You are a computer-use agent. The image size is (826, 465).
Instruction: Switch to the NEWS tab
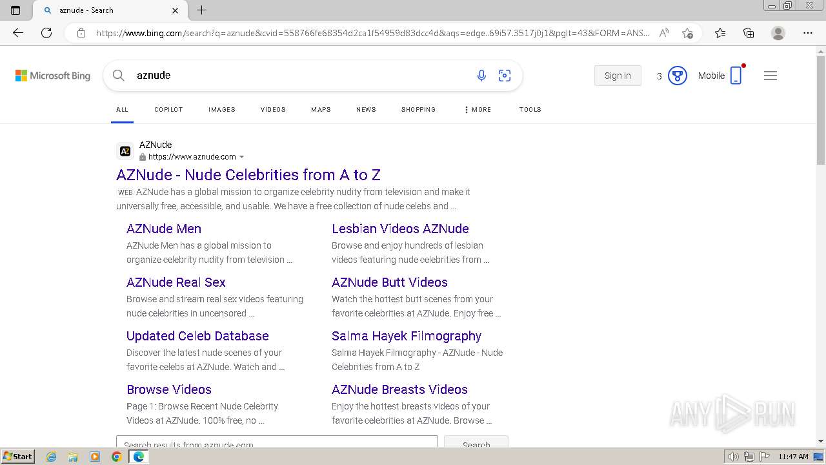[366, 110]
